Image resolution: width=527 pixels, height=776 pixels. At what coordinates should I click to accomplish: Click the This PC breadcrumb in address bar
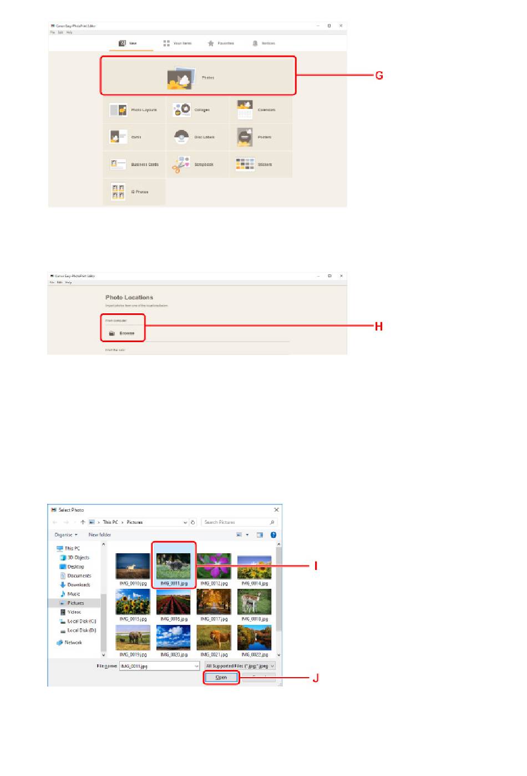pyautogui.click(x=110, y=522)
